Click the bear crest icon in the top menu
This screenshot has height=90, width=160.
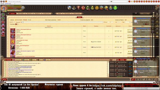[74, 8]
